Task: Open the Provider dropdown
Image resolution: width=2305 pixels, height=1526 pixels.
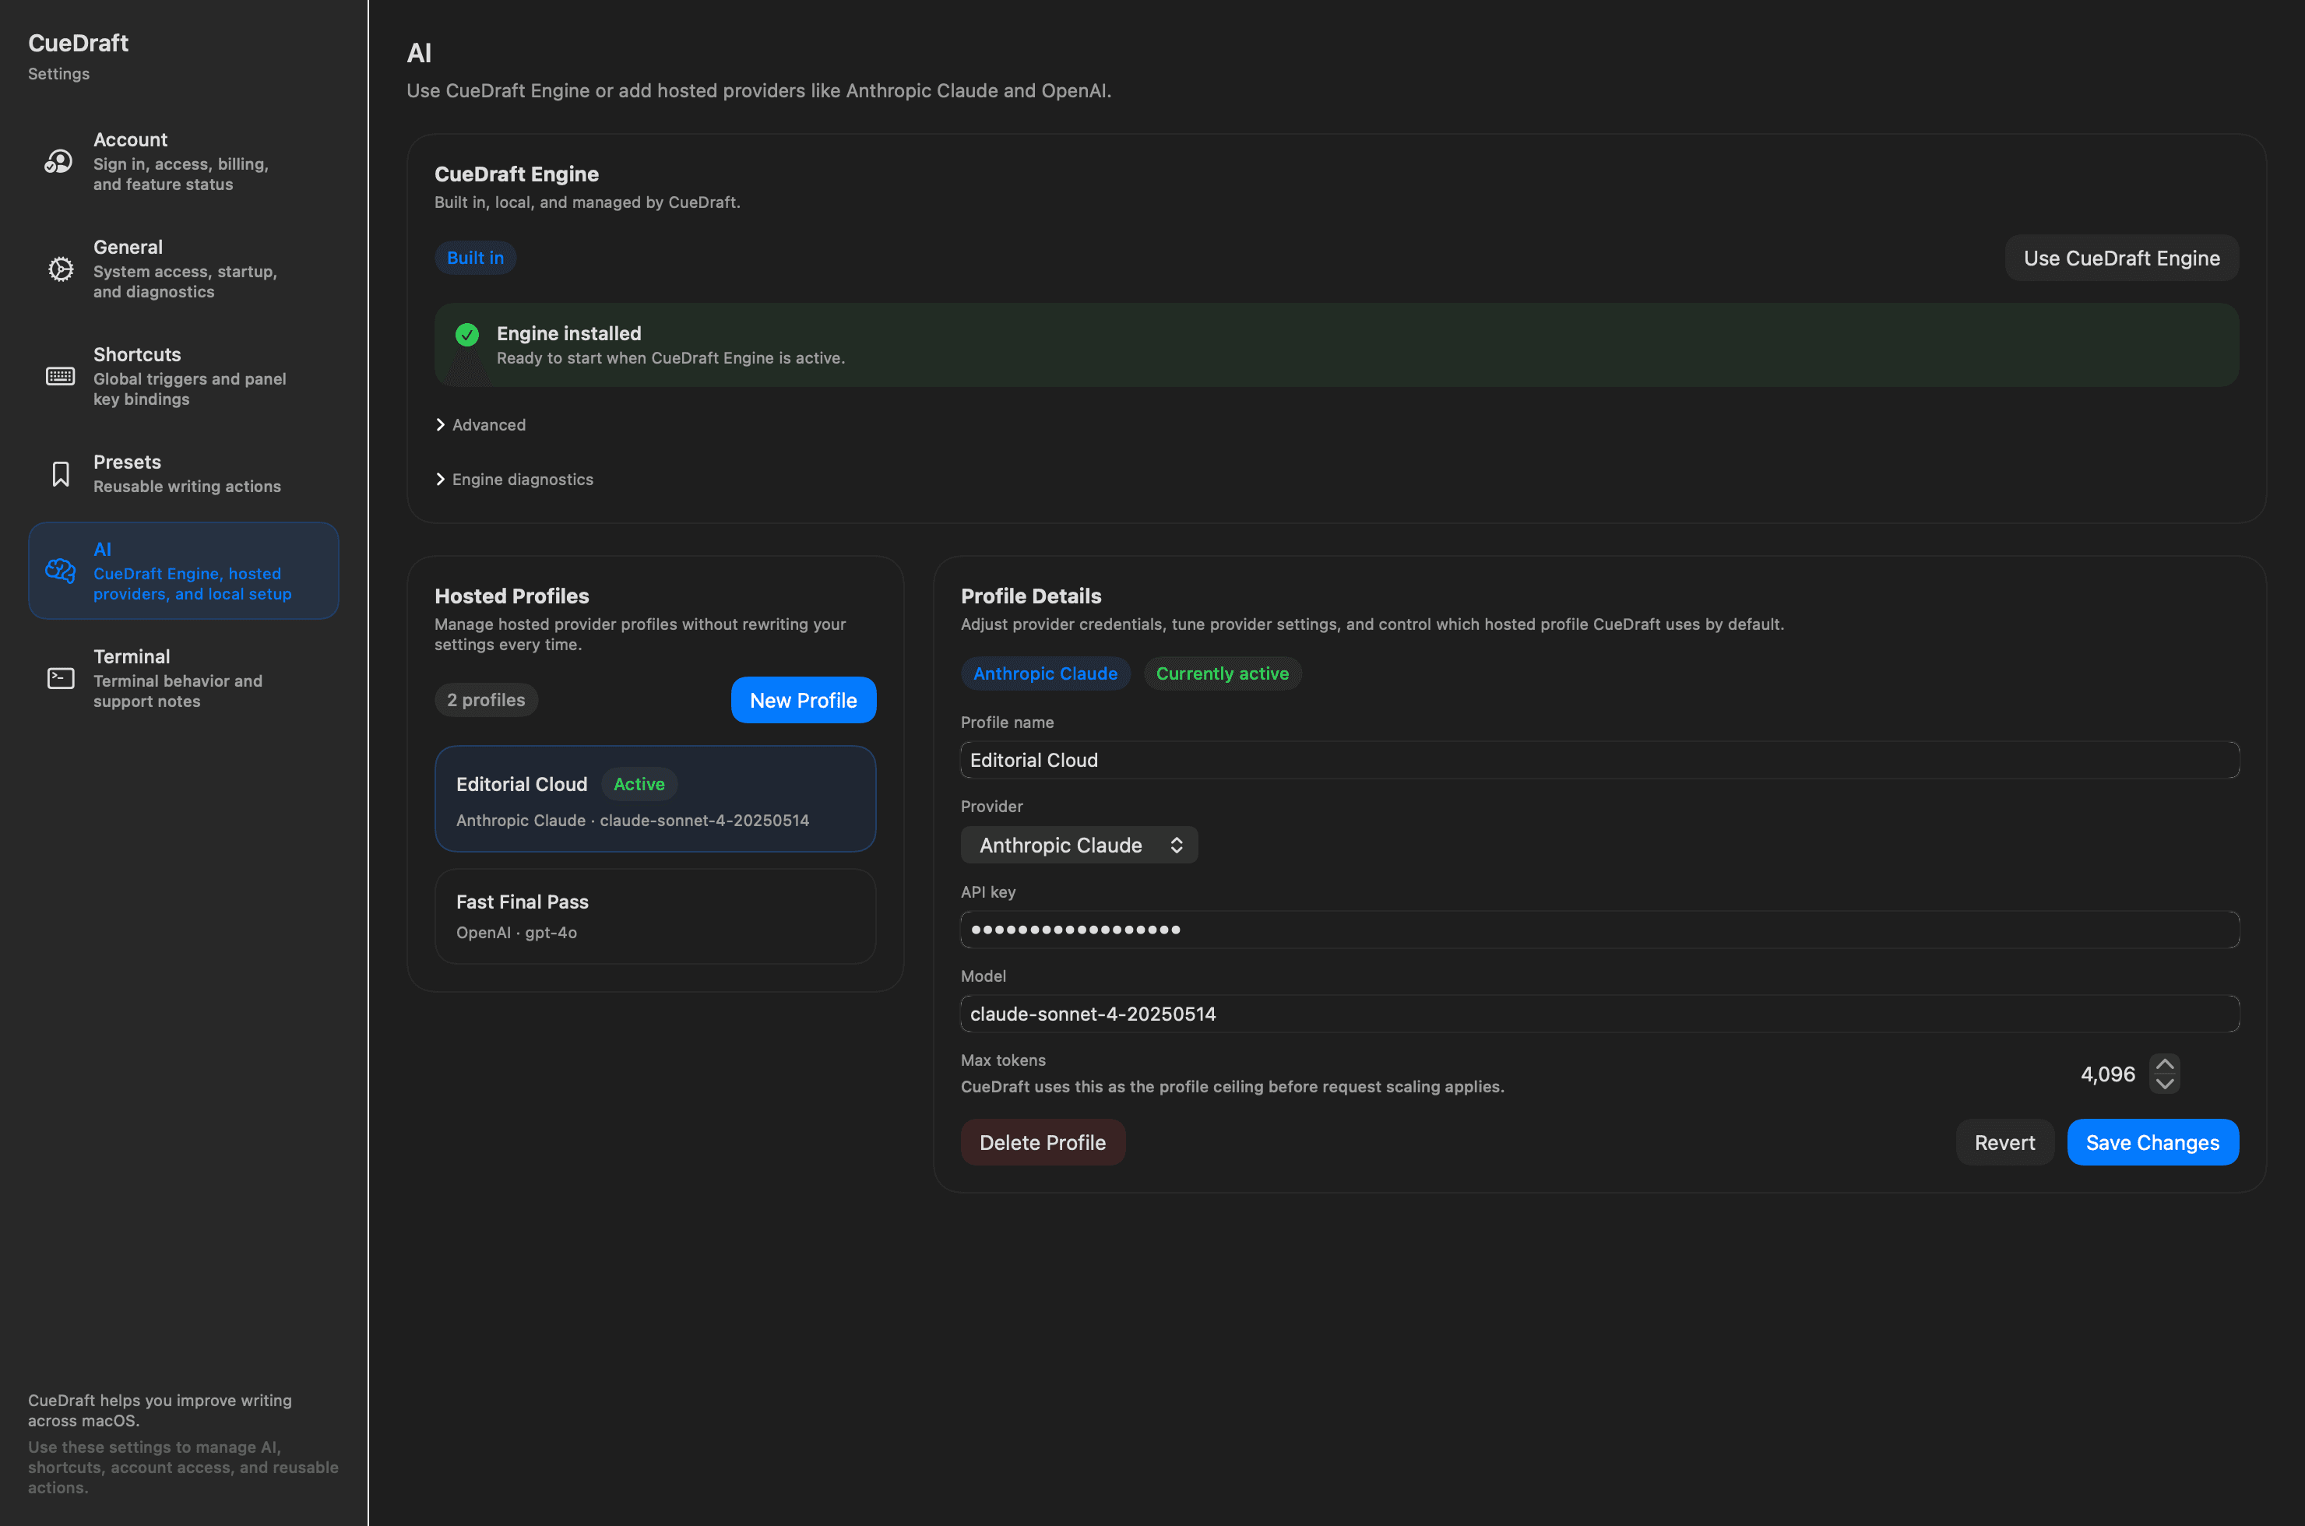Action: pos(1079,845)
